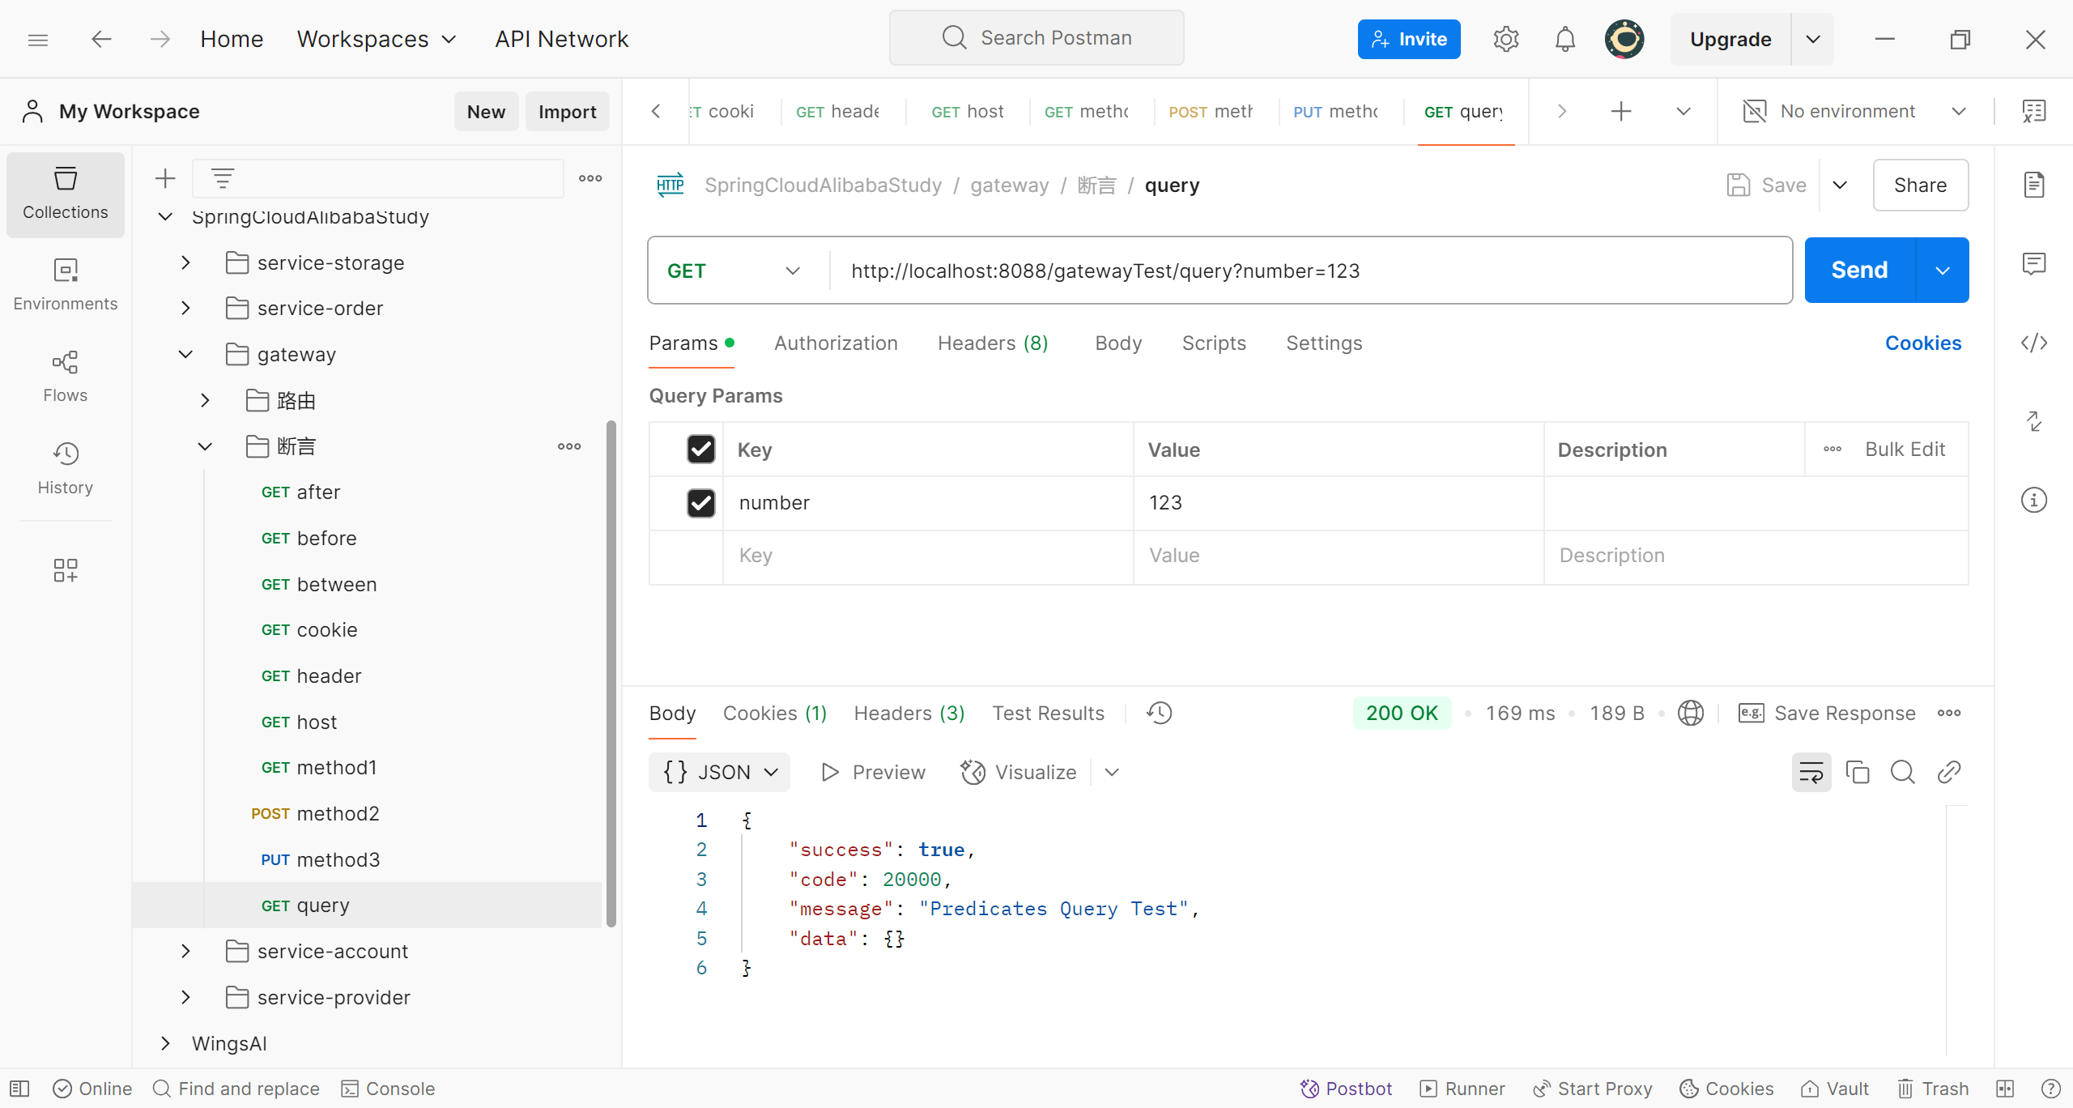Open Send button options arrow
This screenshot has width=2073, height=1108.
click(1943, 271)
